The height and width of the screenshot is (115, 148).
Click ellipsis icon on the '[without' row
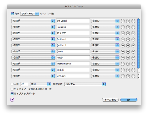pos(133,45)
